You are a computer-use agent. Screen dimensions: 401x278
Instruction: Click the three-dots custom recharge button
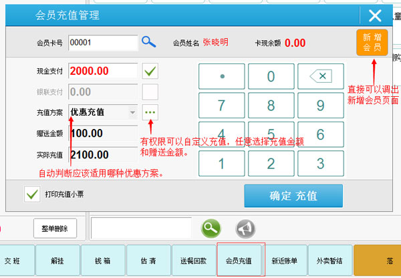point(150,112)
